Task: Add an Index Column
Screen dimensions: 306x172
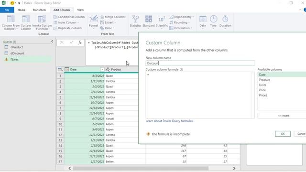Action: coord(66,22)
